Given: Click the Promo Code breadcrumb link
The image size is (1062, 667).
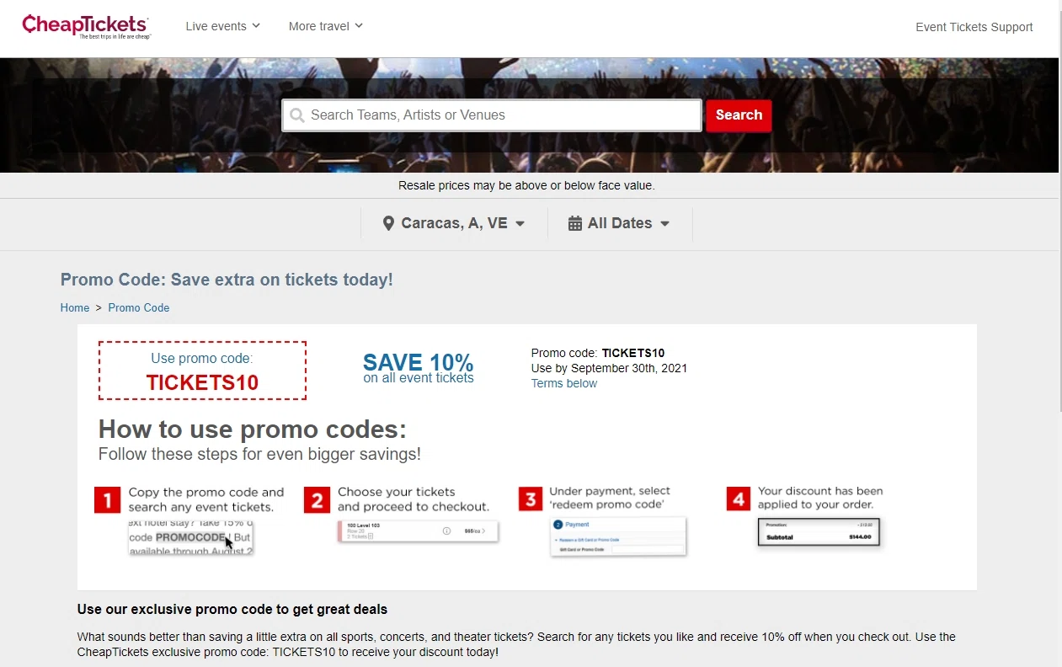Looking at the screenshot, I should point(139,307).
